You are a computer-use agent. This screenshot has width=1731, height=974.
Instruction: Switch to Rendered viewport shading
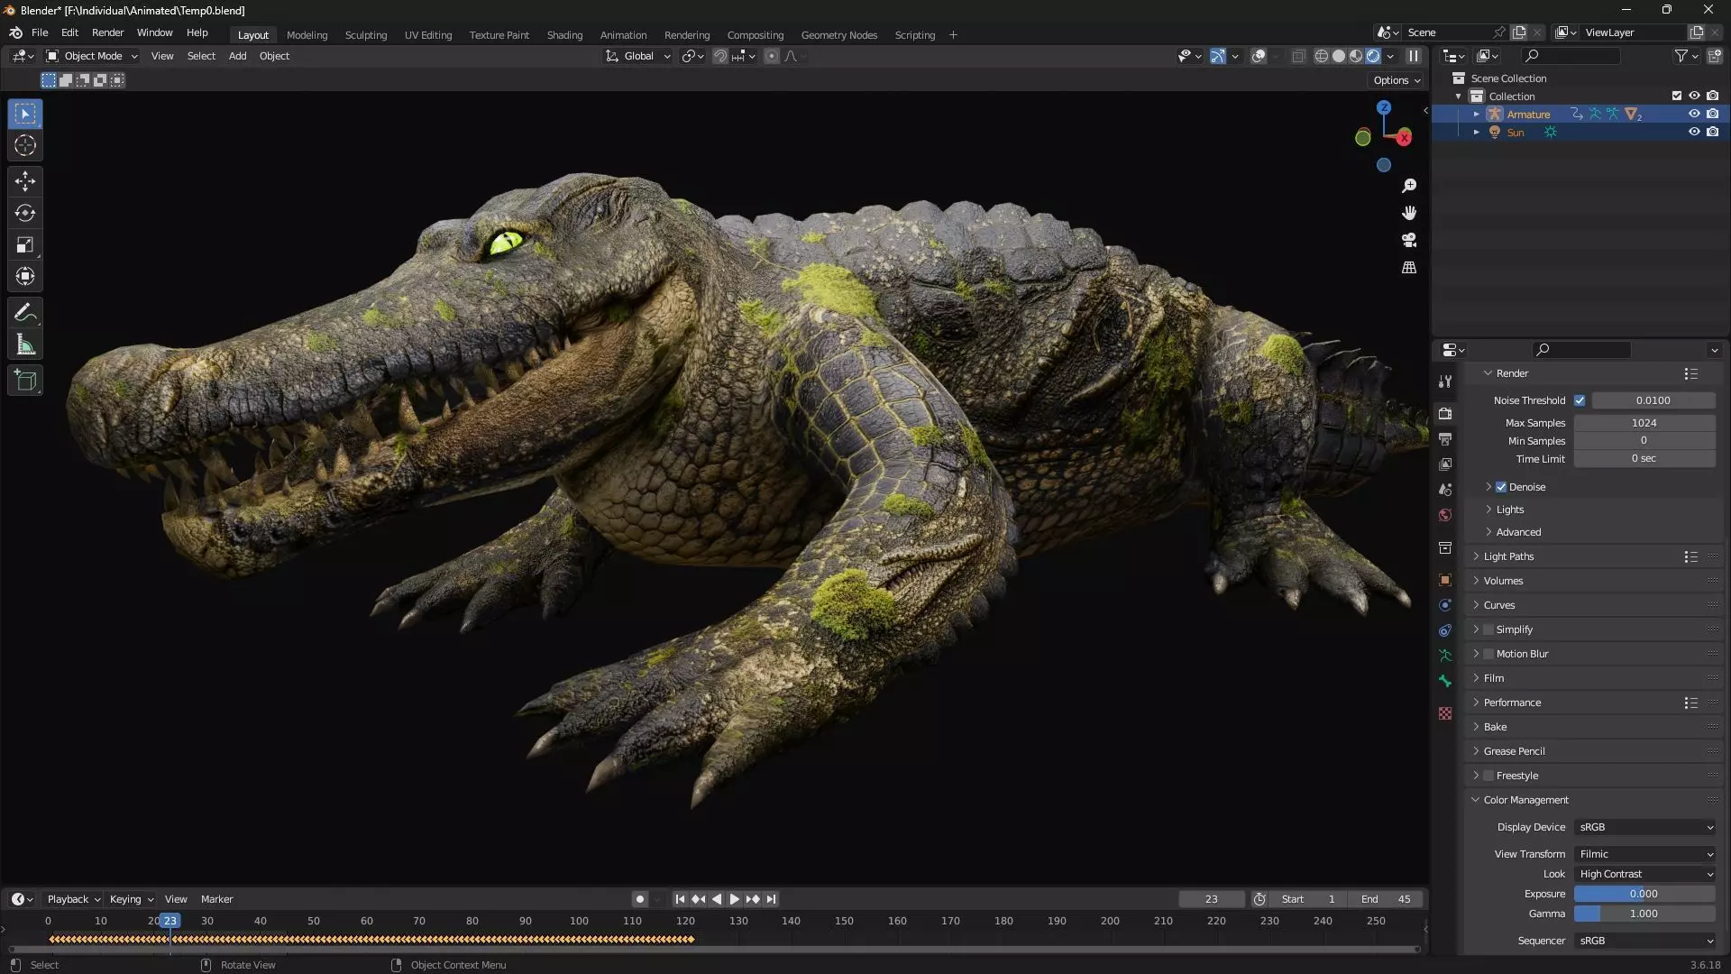[x=1373, y=56]
